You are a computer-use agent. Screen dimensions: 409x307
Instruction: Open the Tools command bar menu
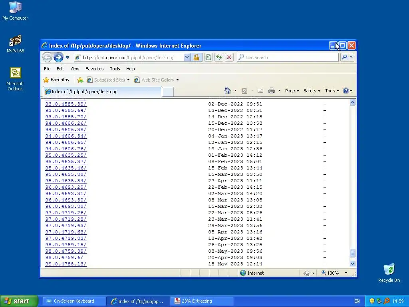click(332, 91)
